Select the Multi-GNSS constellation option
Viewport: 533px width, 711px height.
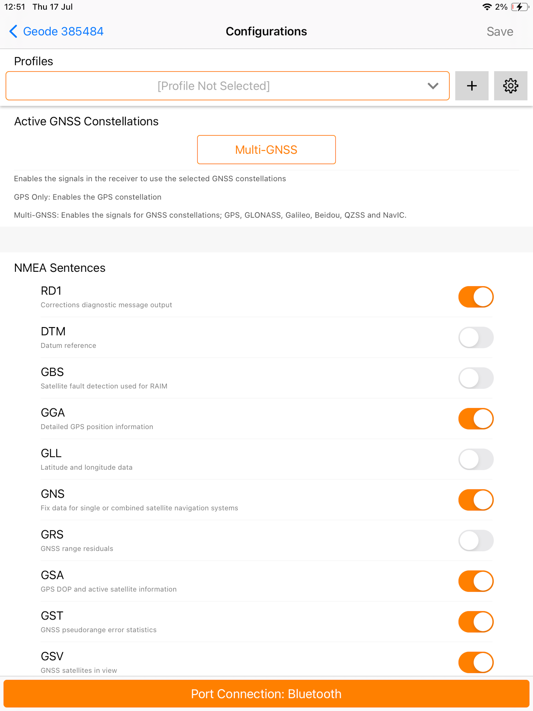pos(266,150)
